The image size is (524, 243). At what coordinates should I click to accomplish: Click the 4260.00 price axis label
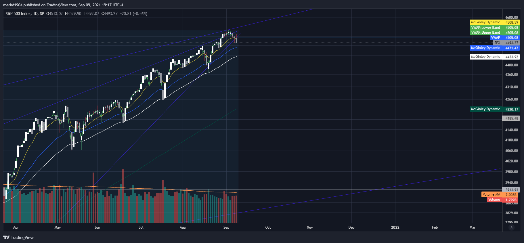(x=512, y=100)
